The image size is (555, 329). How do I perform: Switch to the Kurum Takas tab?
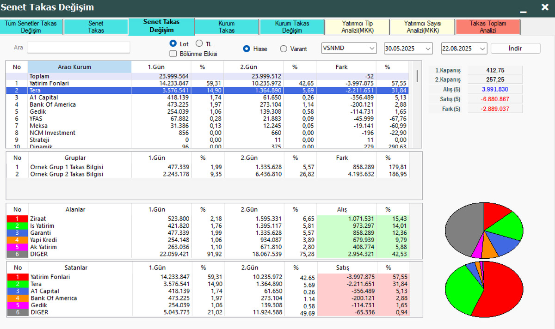click(227, 27)
